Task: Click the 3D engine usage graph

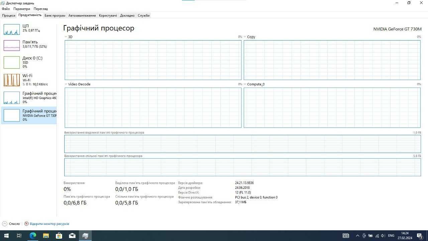Action: click(153, 60)
